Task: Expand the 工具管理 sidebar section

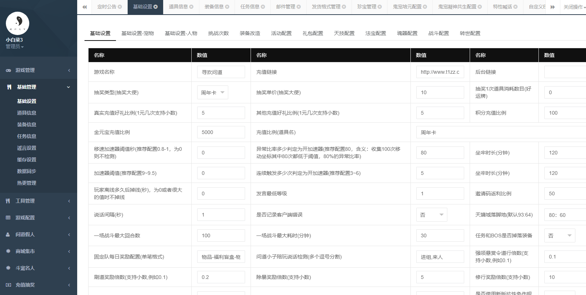Action: [x=38, y=201]
